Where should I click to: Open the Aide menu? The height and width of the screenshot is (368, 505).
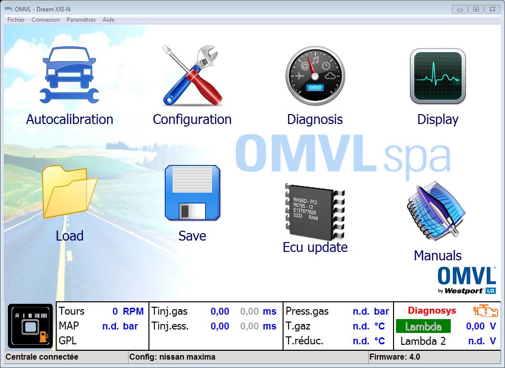coord(108,20)
